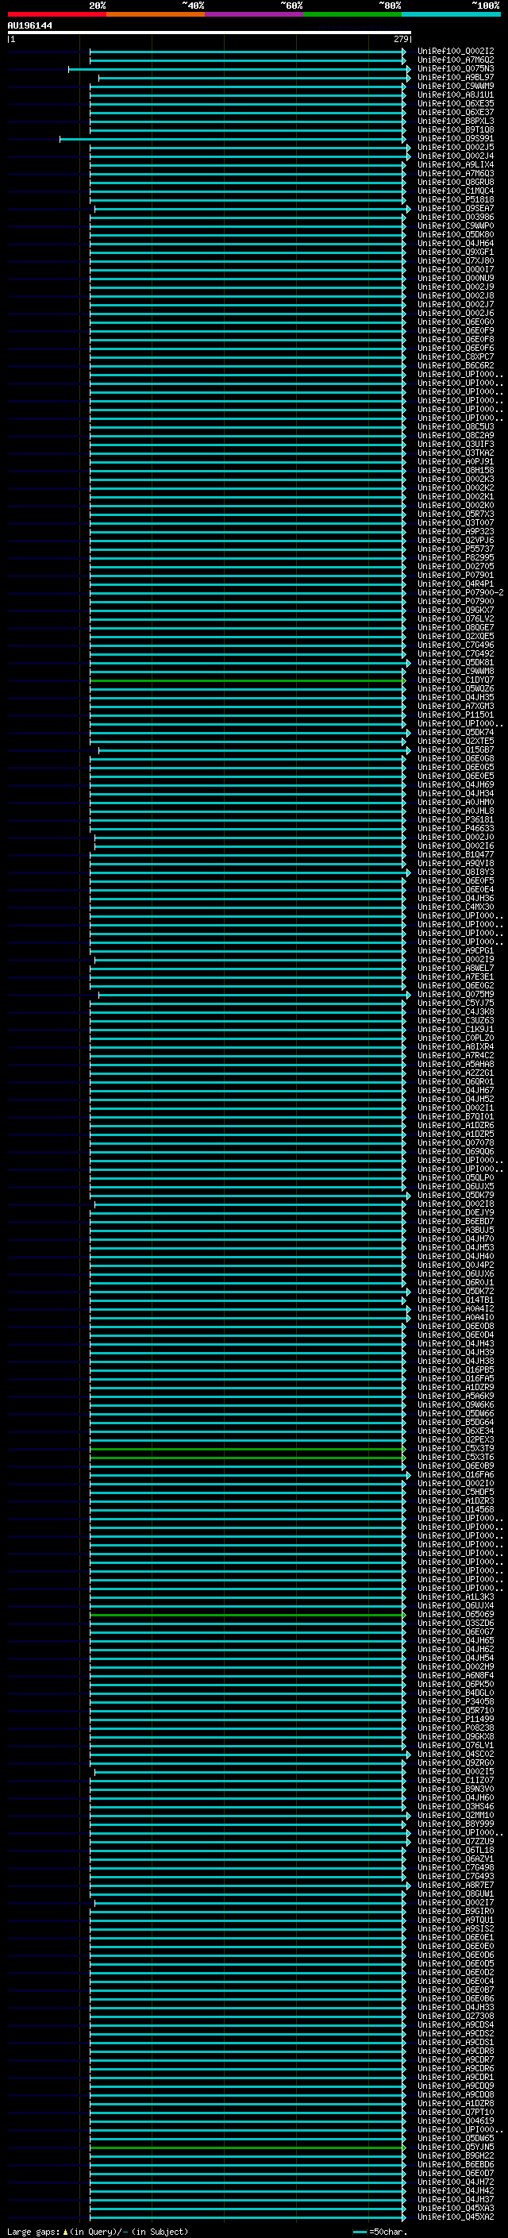This screenshot has width=508, height=2238.
Task: Click hit label UniRef100_Q5DK74
Action: (455, 733)
